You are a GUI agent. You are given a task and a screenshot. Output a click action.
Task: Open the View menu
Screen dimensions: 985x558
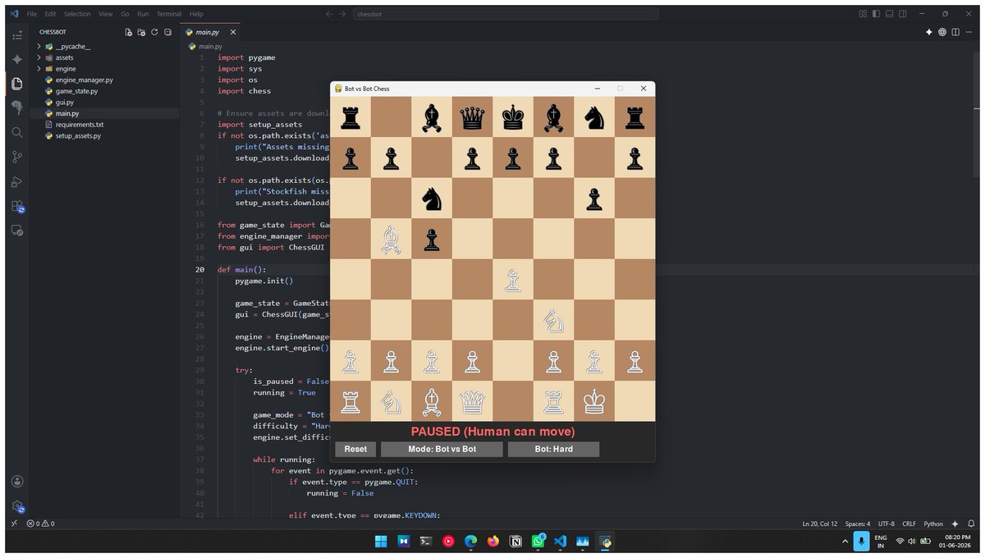106,14
